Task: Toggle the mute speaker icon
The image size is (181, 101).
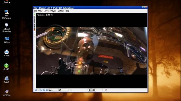Action: point(106,90)
